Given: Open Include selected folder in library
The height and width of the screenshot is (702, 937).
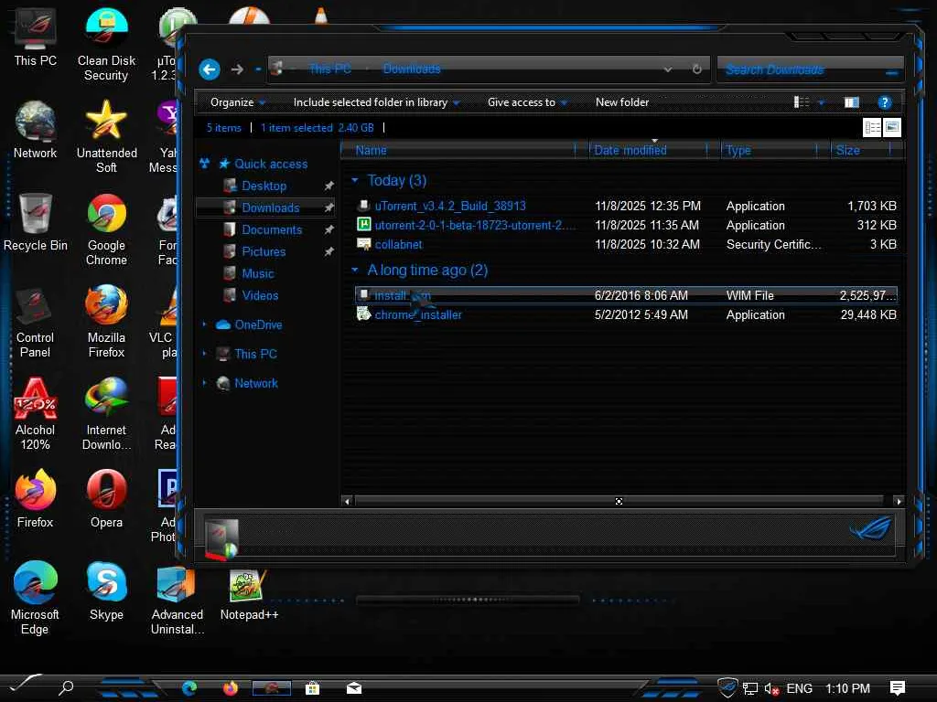Looking at the screenshot, I should point(376,102).
